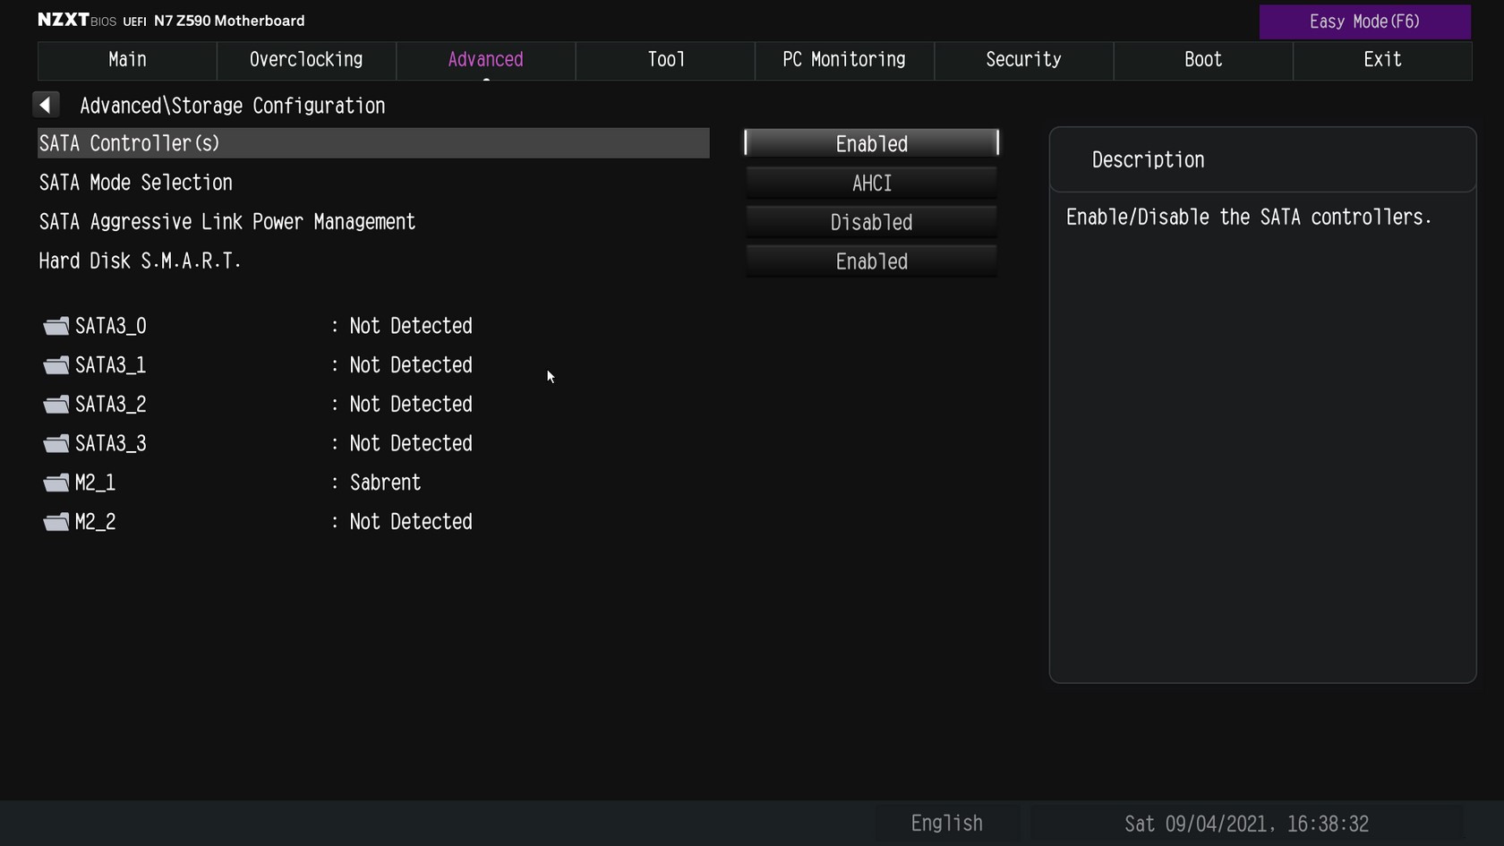Click Not Detected next to M2_2
This screenshot has width=1504, height=846.
(411, 522)
